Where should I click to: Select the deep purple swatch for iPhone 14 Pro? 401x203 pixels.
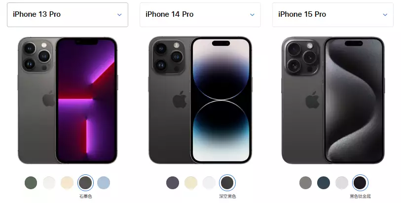click(x=173, y=183)
